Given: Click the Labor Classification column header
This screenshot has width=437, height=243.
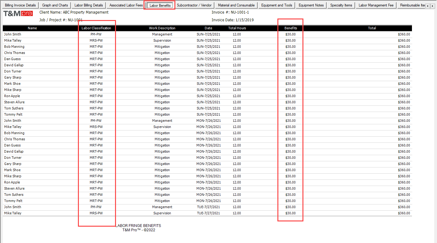Looking at the screenshot, I should click(96, 28).
